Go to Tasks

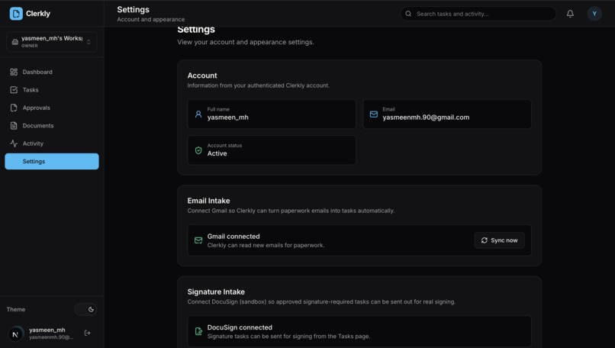pos(52,90)
